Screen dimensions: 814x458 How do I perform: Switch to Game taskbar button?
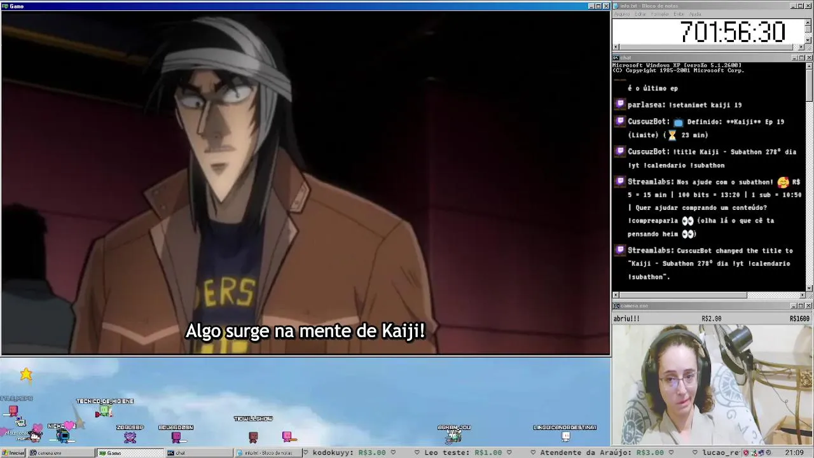click(x=130, y=453)
